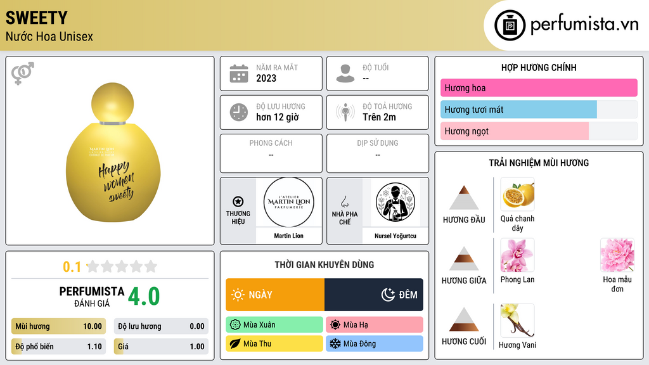Click the leaf icon next to Mùa Thu
Viewport: 649px width, 365px height.
(x=235, y=343)
